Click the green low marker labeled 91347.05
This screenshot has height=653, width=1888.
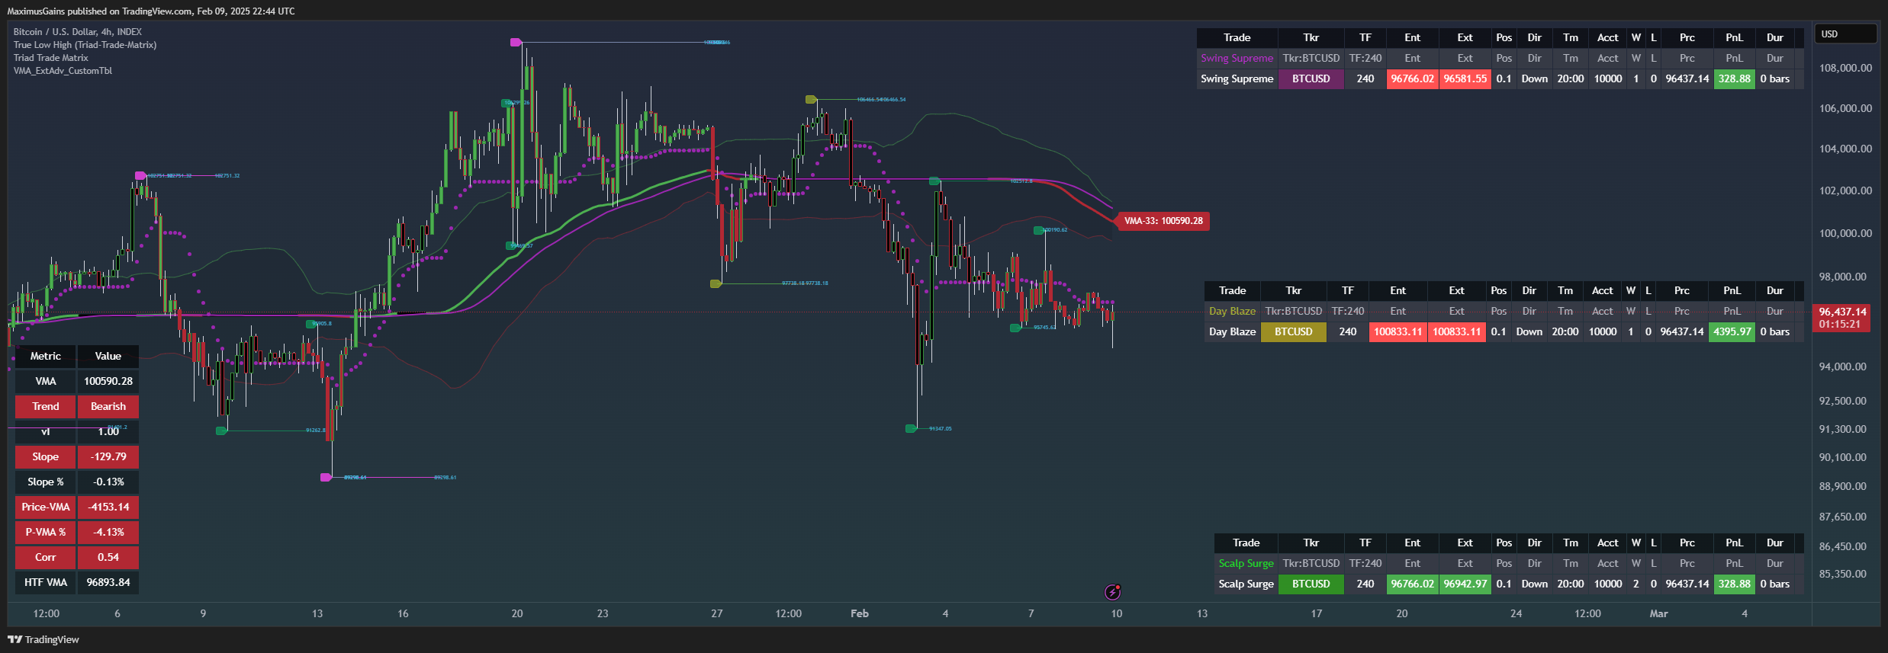(x=911, y=428)
